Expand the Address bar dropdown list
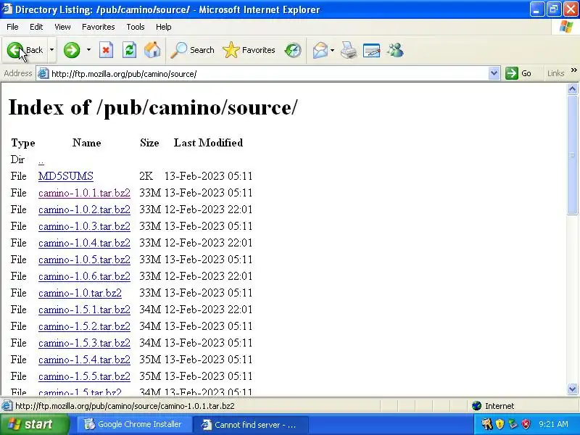580x435 pixels. pyautogui.click(x=494, y=74)
